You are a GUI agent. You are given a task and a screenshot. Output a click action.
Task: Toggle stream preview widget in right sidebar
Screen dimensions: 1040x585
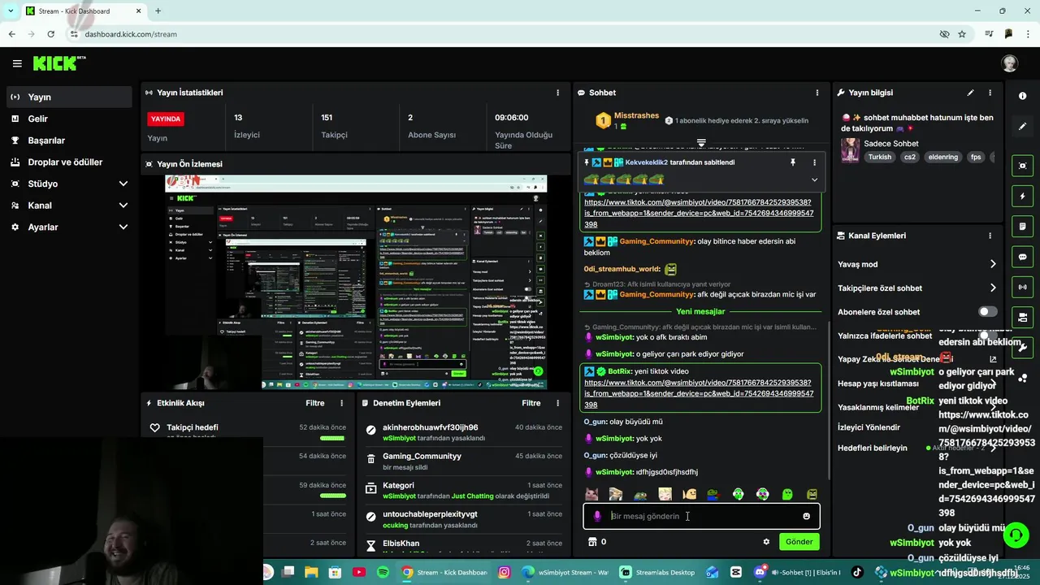[1022, 166]
